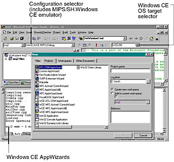Select Win32 Console Application in the list
The height and width of the screenshot is (162, 174).
point(51,119)
